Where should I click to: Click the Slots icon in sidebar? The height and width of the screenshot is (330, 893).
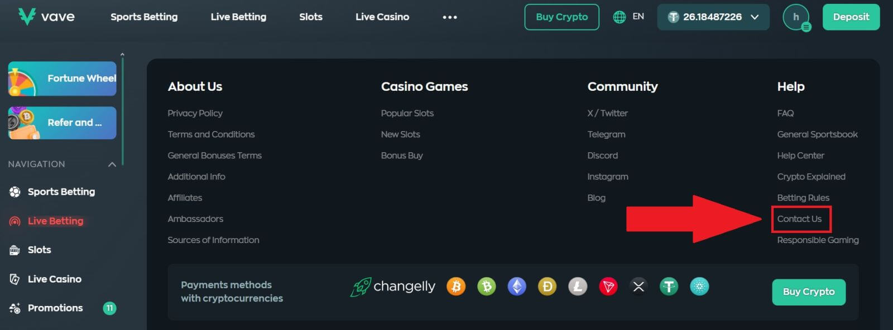[15, 250]
